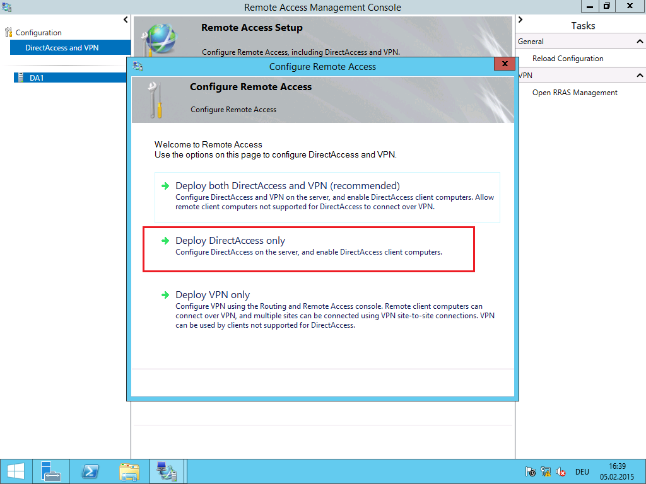
Task: Click the Action Center flag tray icon
Action: click(x=530, y=471)
